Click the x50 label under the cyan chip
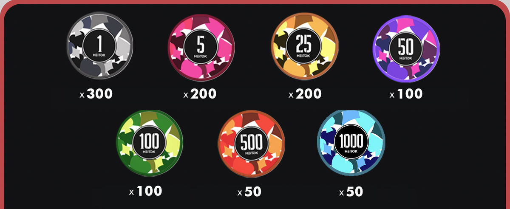The width and height of the screenshot is (510, 209). coord(351,192)
